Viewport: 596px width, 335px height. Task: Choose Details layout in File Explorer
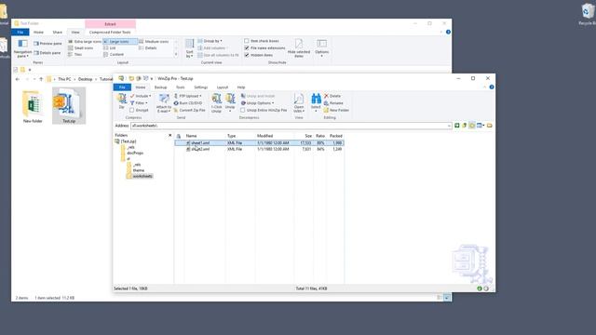[x=148, y=47]
